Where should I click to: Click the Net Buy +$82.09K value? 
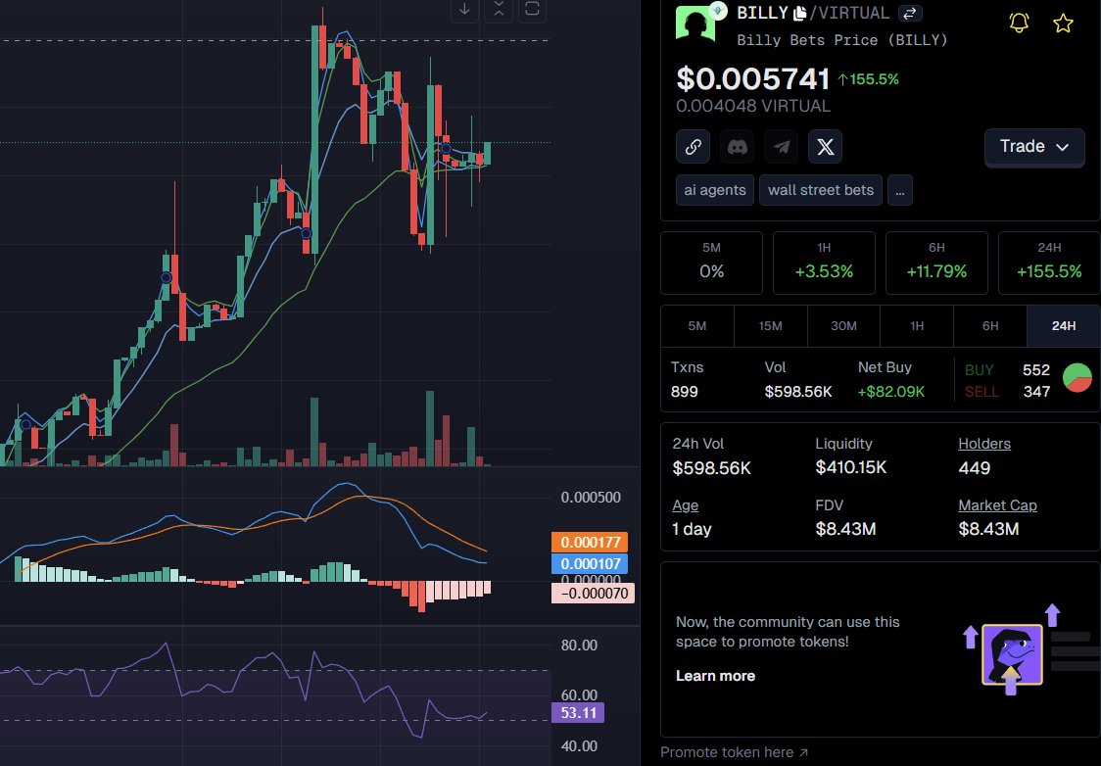(x=891, y=392)
